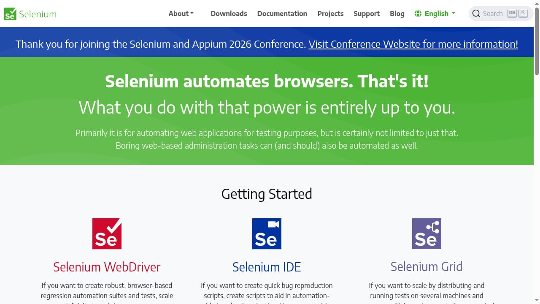The width and height of the screenshot is (540, 304).
Task: Navigate to Projects in the navbar
Action: pos(330,14)
